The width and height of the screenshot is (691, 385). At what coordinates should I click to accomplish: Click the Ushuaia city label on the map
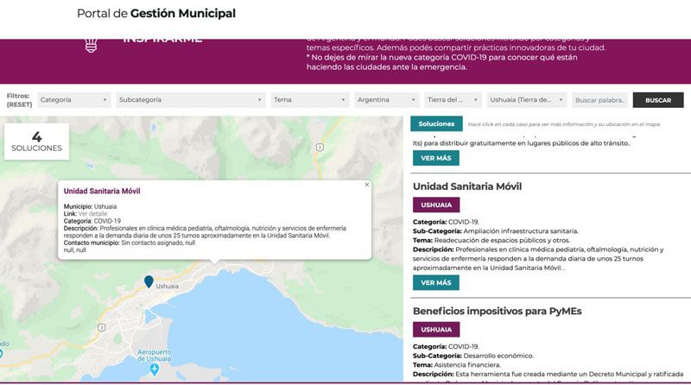coord(168,287)
